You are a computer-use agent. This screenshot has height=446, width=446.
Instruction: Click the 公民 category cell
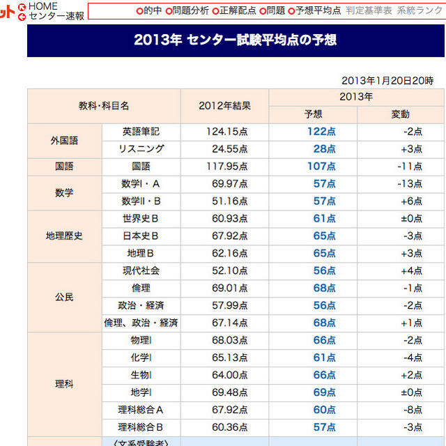(65, 298)
